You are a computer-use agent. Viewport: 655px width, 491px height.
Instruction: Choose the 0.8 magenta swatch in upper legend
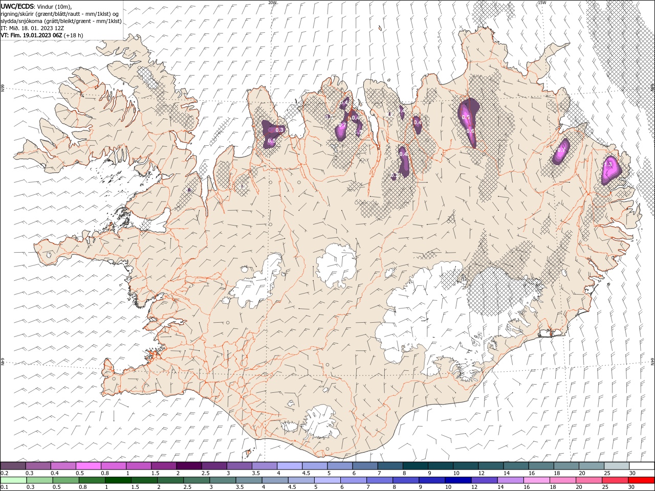113,465
